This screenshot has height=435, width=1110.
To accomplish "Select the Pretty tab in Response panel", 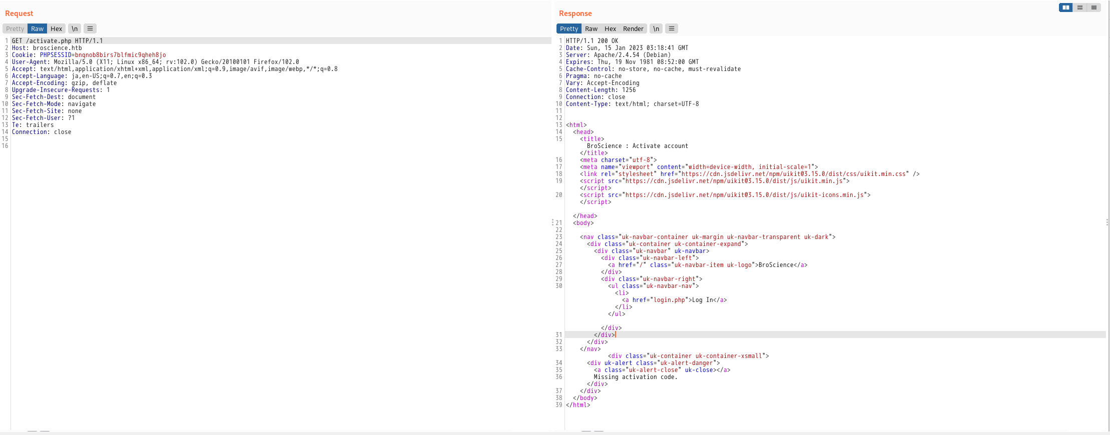I will click(x=569, y=28).
